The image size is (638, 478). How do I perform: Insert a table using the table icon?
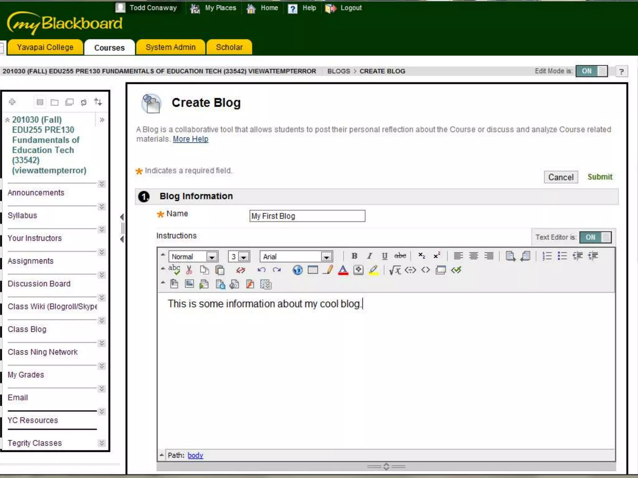(313, 269)
